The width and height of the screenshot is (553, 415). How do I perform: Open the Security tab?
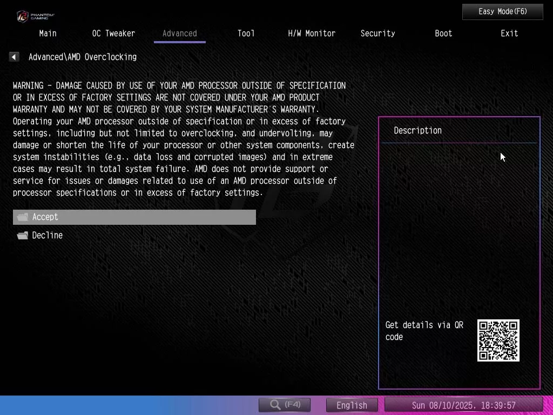377,34
